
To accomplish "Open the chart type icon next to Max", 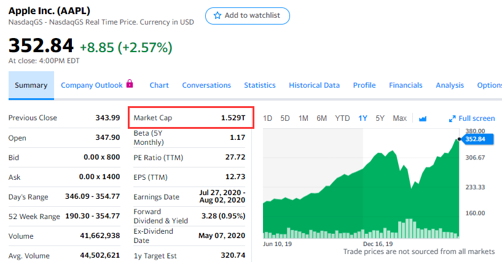I will (423, 118).
